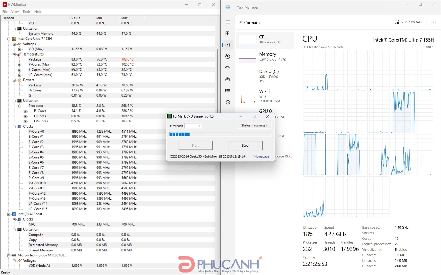Click the Sensor column header

pos(35,18)
